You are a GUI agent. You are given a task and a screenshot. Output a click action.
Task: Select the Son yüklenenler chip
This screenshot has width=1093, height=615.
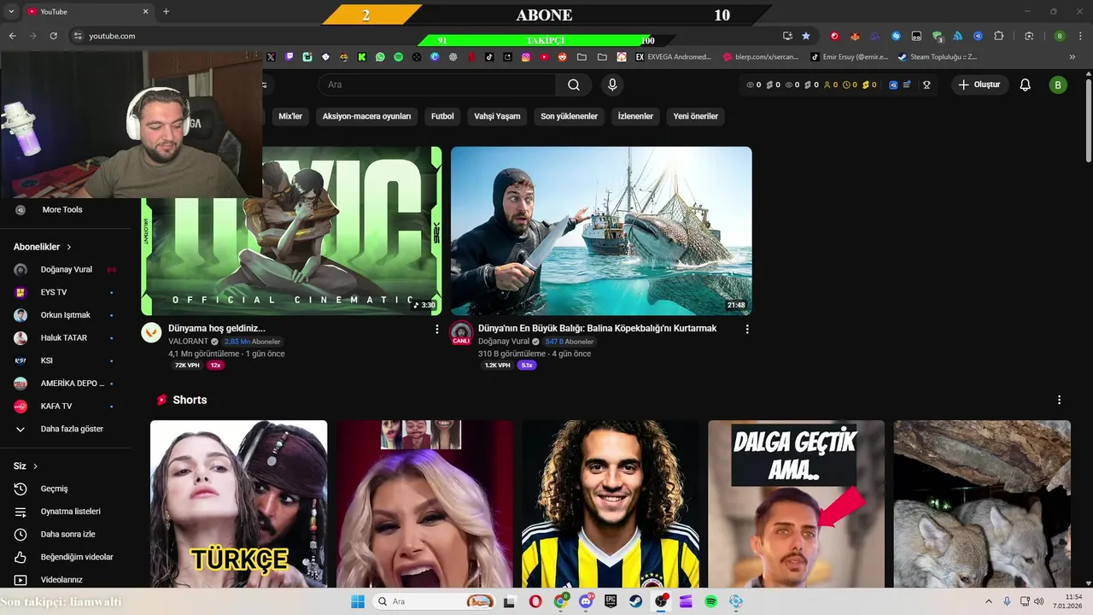tap(569, 116)
